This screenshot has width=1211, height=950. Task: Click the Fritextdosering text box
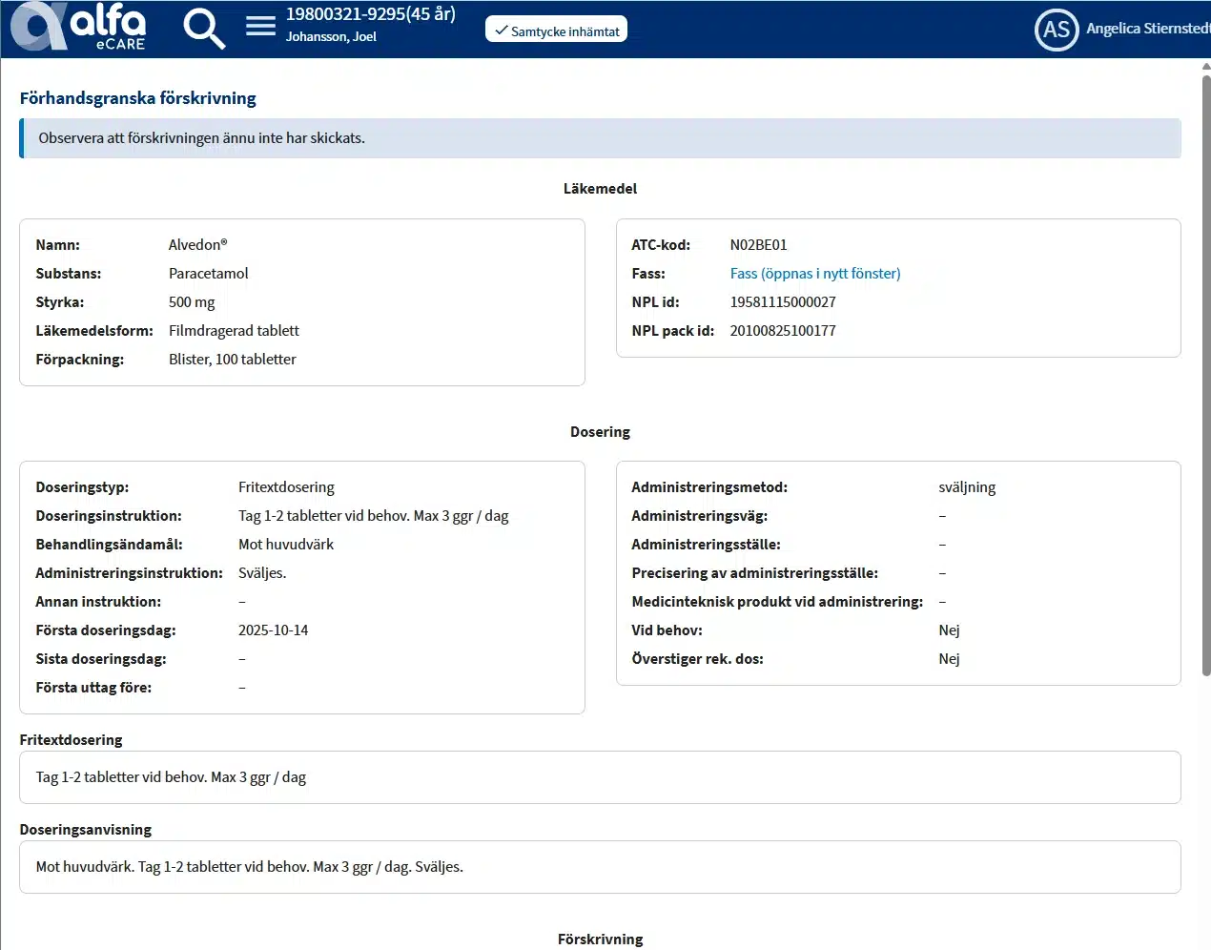point(600,777)
